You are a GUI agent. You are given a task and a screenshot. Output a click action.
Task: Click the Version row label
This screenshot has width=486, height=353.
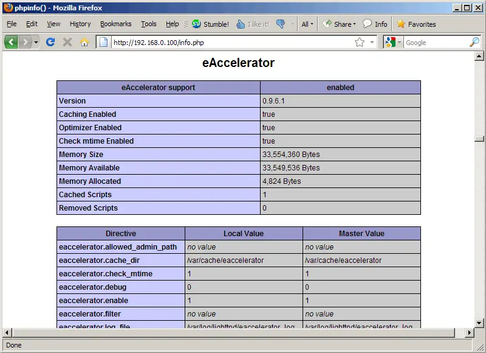tap(72, 101)
